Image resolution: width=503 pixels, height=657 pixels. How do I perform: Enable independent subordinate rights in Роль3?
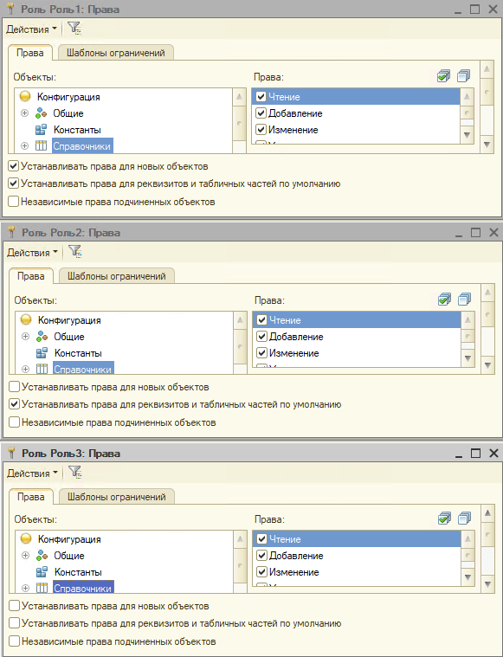click(x=14, y=641)
